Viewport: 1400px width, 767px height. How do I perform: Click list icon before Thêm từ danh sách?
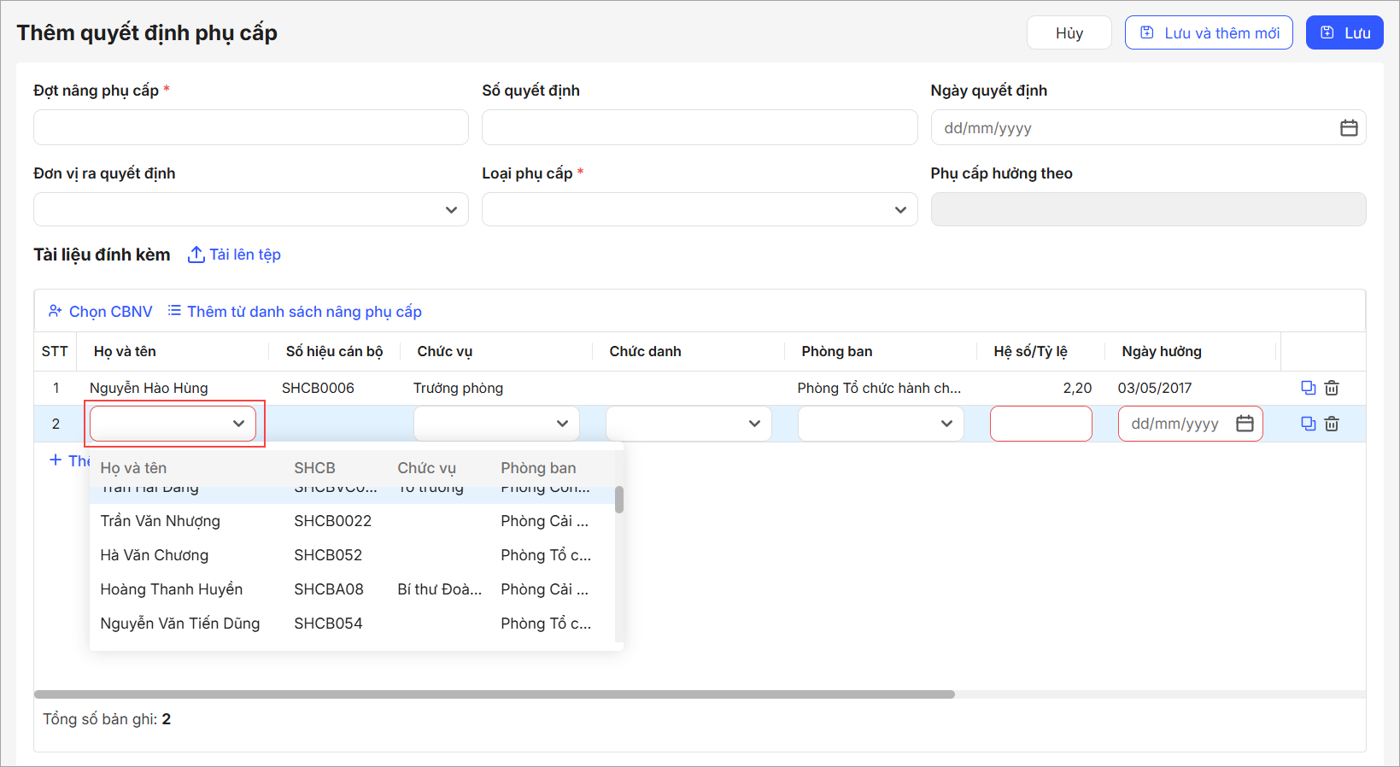click(x=174, y=311)
